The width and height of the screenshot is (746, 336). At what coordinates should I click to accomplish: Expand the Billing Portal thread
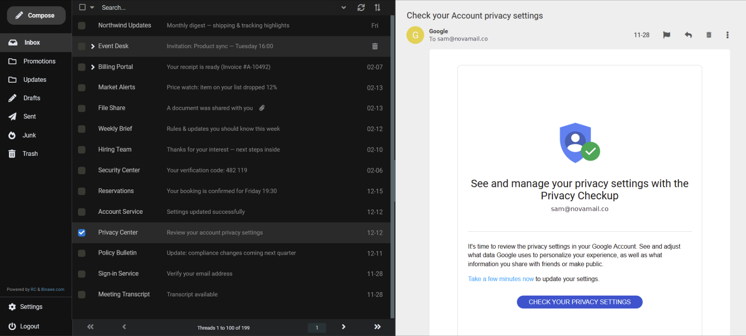point(93,67)
